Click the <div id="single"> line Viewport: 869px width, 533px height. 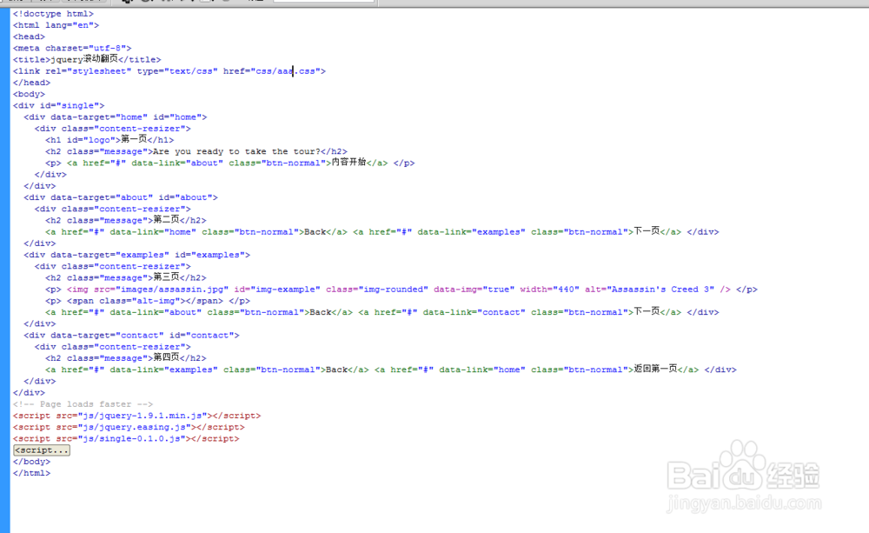59,105
